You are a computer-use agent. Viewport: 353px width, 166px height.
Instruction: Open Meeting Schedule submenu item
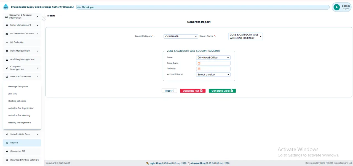(x=17, y=101)
